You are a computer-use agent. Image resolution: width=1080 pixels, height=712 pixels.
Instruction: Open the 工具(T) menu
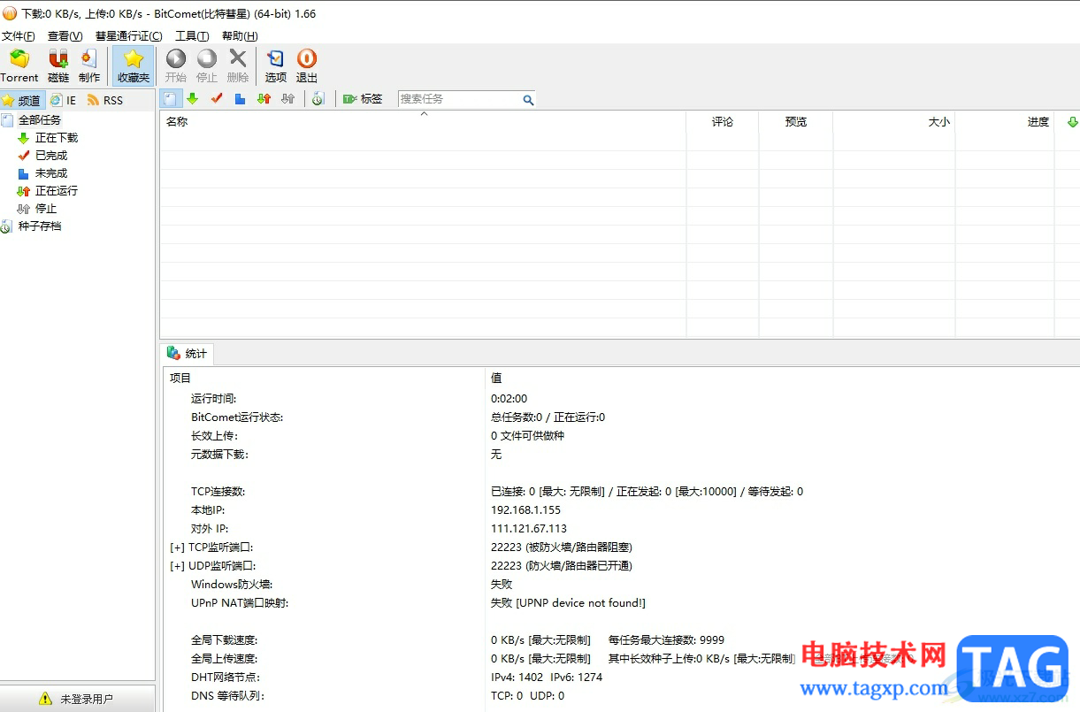pos(192,36)
